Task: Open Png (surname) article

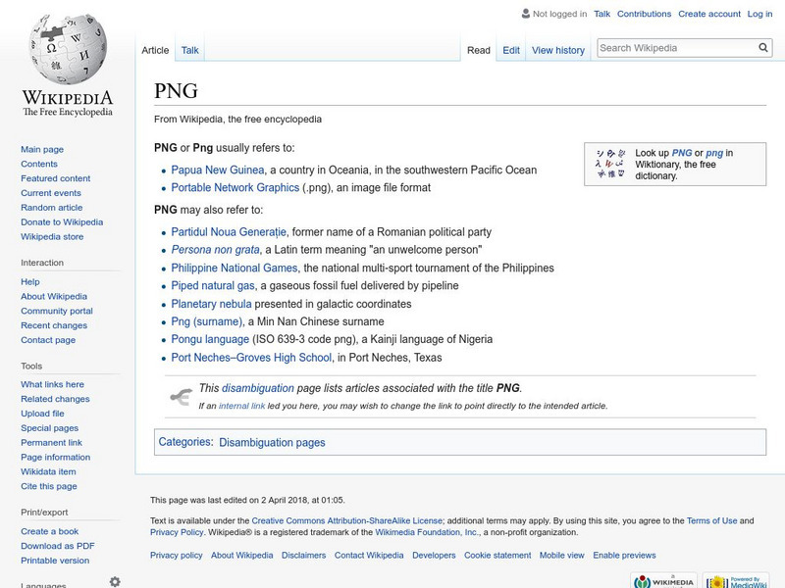Action: click(207, 321)
